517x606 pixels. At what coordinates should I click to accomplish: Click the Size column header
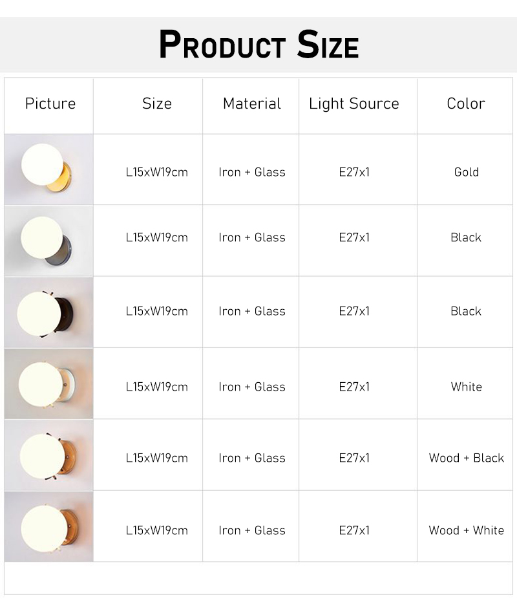pyautogui.click(x=157, y=103)
